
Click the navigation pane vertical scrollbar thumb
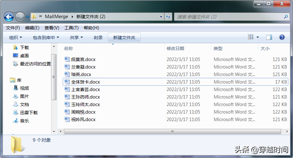point(54,77)
